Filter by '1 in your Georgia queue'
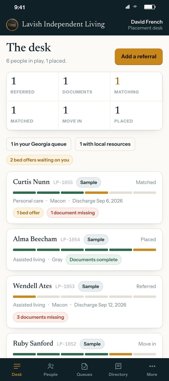Image resolution: width=169 pixels, height=381 pixels. point(38,144)
